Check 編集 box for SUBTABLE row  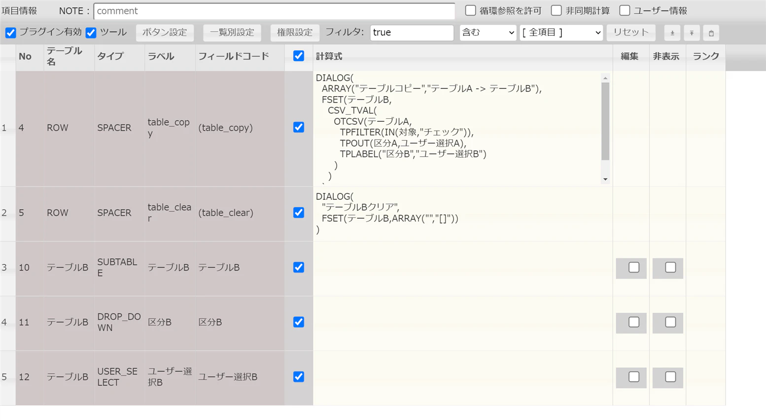(634, 267)
